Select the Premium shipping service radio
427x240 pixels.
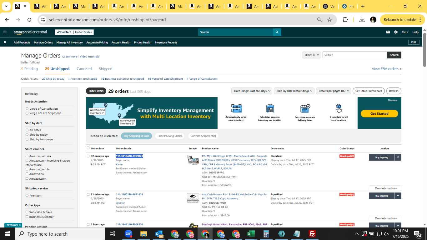(x=27, y=195)
